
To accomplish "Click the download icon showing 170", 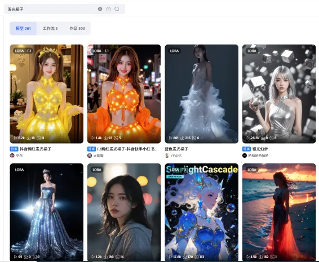I will pyautogui.click(x=185, y=257).
